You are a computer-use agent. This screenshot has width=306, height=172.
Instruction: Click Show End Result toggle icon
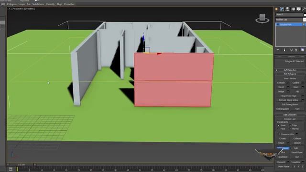coord(284,50)
